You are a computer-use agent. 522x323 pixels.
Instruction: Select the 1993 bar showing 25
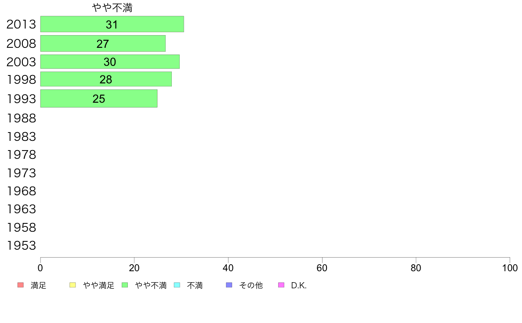click(99, 98)
